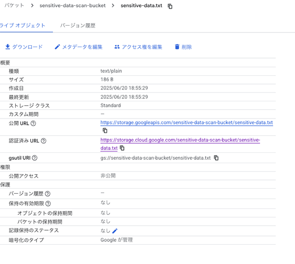
Task: Copy the object name sensitive-data.txt from breadcrumb
Action: [x=170, y=6]
